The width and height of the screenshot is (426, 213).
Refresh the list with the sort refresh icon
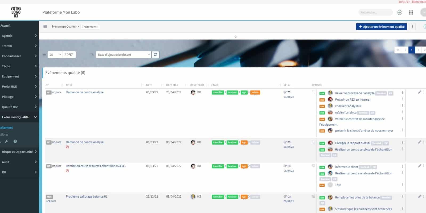155,55
